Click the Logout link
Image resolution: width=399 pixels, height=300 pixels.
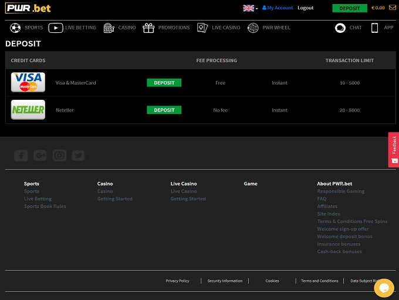click(x=305, y=8)
